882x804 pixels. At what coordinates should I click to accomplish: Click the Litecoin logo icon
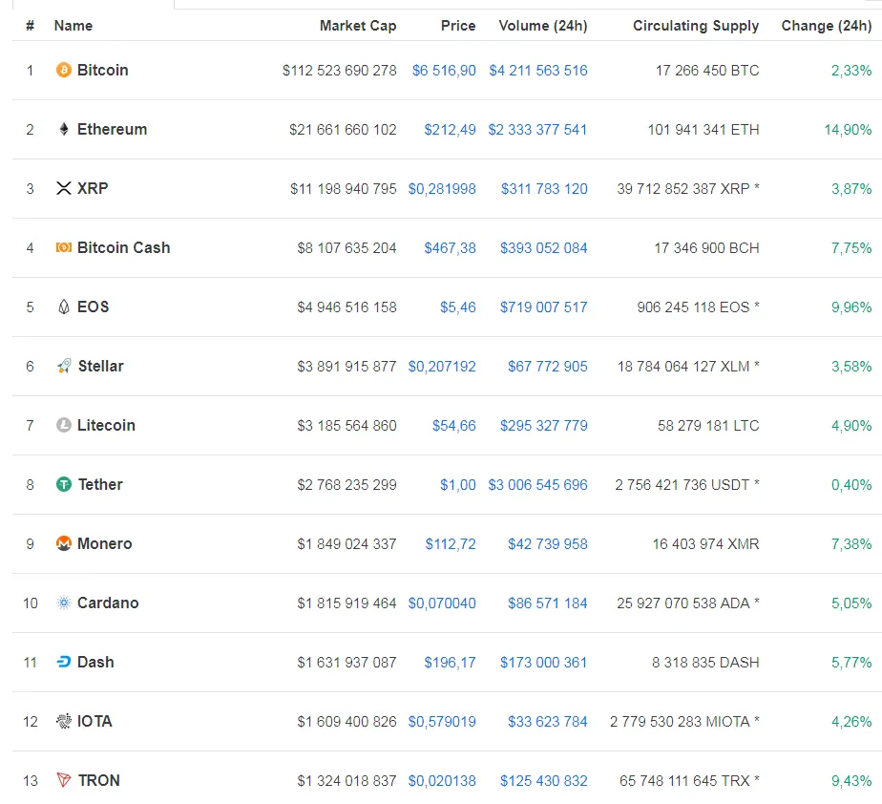64,425
